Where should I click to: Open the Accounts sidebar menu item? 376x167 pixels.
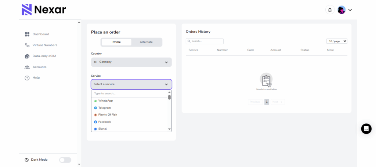(x=39, y=67)
